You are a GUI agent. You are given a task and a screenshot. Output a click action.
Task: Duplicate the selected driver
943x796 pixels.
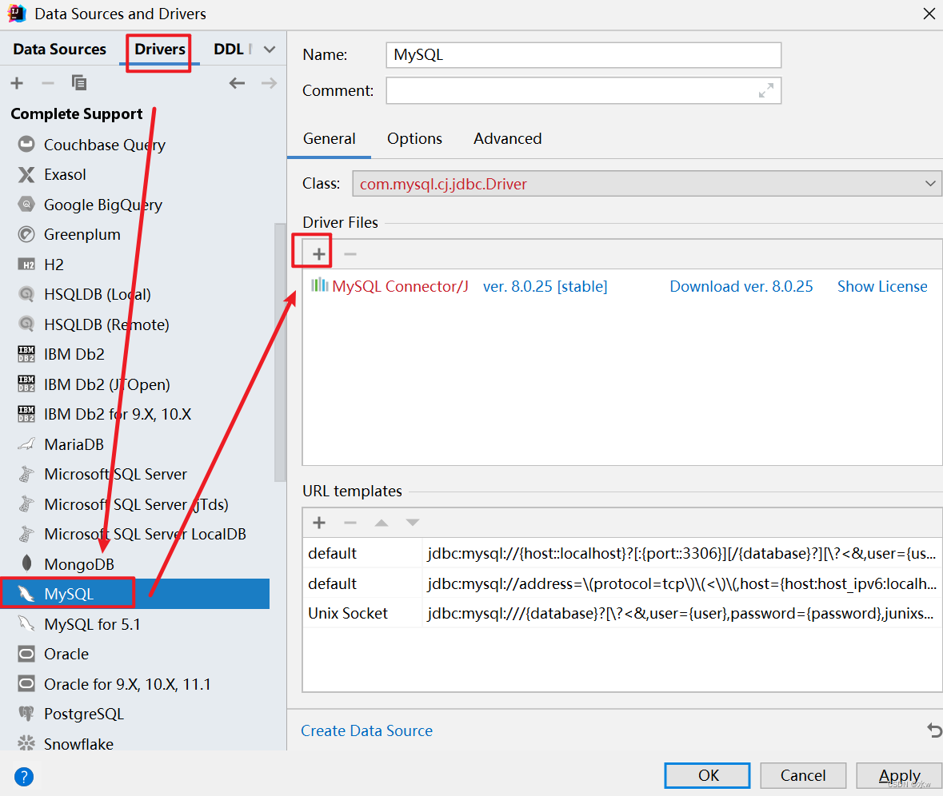(x=79, y=83)
